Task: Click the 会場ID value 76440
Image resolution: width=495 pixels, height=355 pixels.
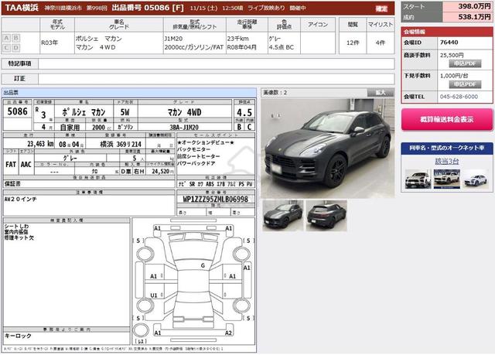Action: [x=449, y=43]
